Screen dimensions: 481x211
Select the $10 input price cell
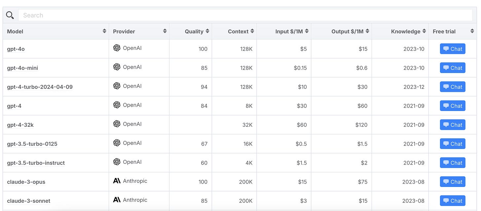pos(284,87)
